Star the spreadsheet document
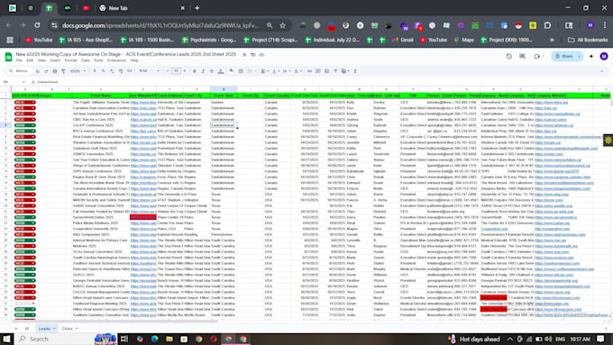Image resolution: width=613 pixels, height=345 pixels. pyautogui.click(x=244, y=54)
